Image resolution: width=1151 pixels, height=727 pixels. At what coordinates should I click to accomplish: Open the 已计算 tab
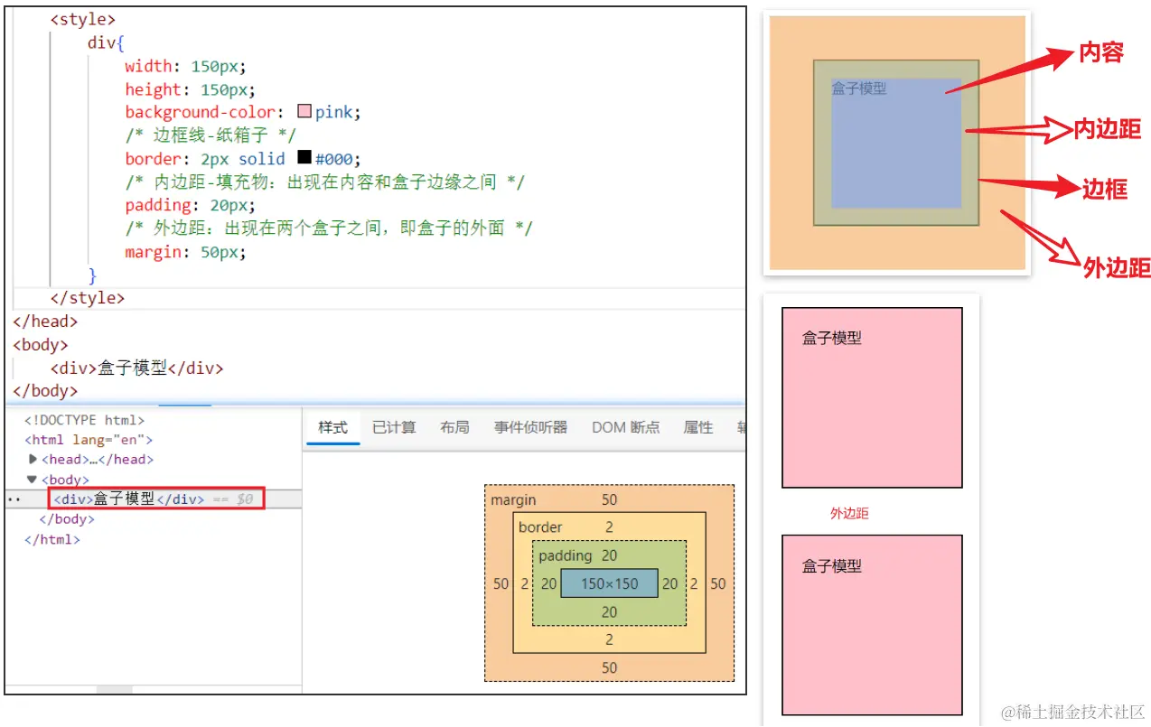394,427
